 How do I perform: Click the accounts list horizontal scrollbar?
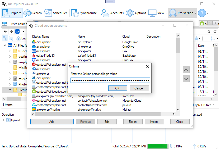(x=98, y=114)
